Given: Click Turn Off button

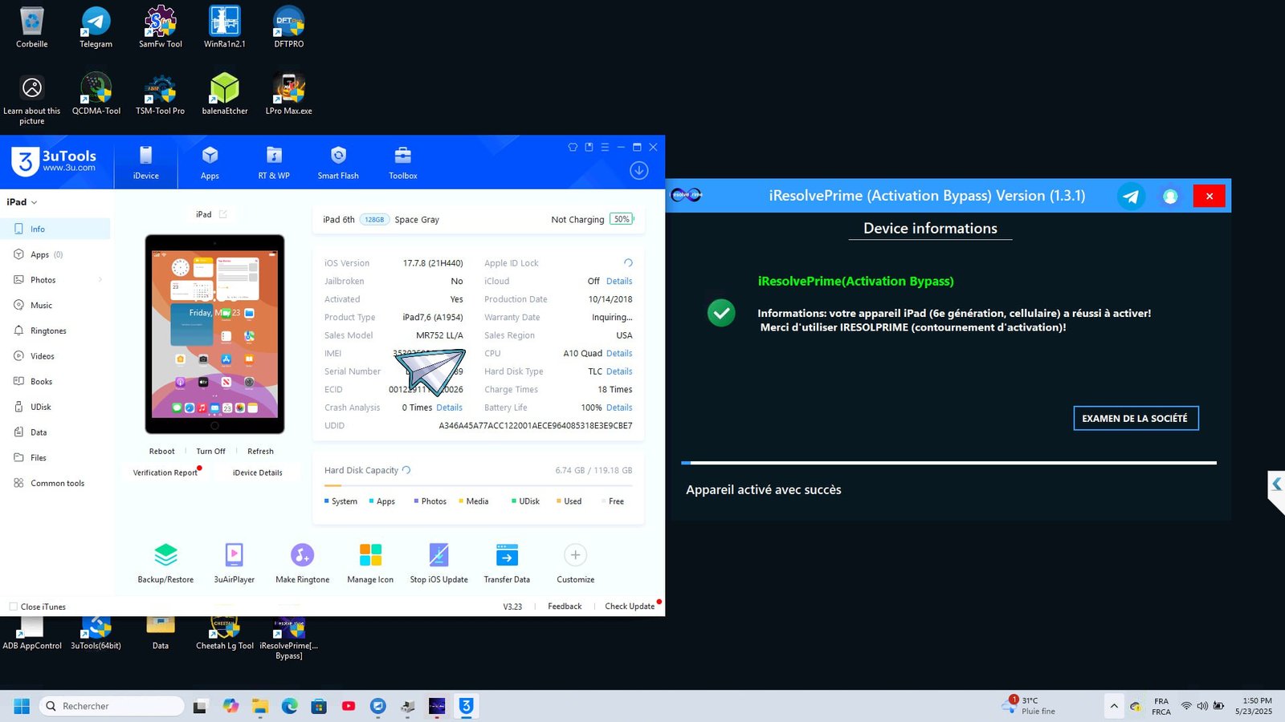Looking at the screenshot, I should tap(210, 452).
